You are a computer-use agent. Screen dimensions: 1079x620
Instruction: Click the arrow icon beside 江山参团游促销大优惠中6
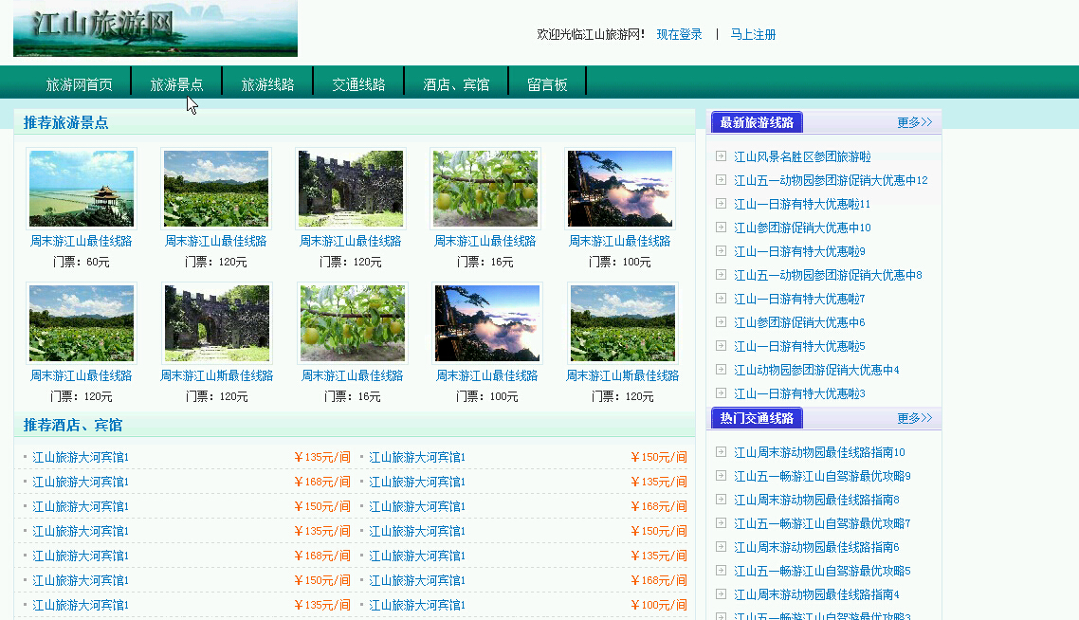(x=721, y=322)
